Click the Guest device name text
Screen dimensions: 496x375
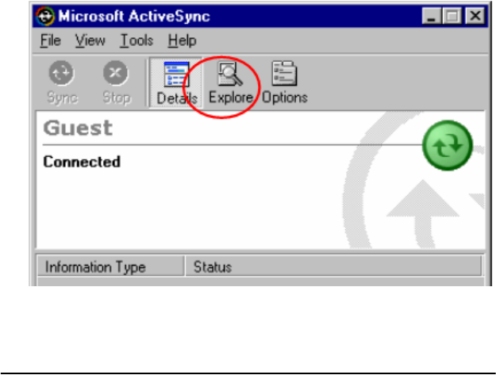pyautogui.click(x=78, y=128)
